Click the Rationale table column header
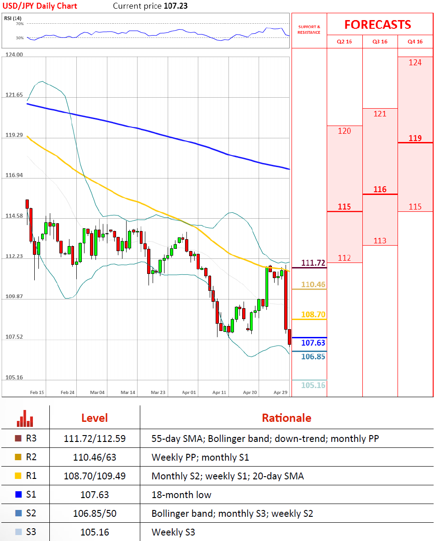Screen dimensions: 435x541 coord(286,418)
